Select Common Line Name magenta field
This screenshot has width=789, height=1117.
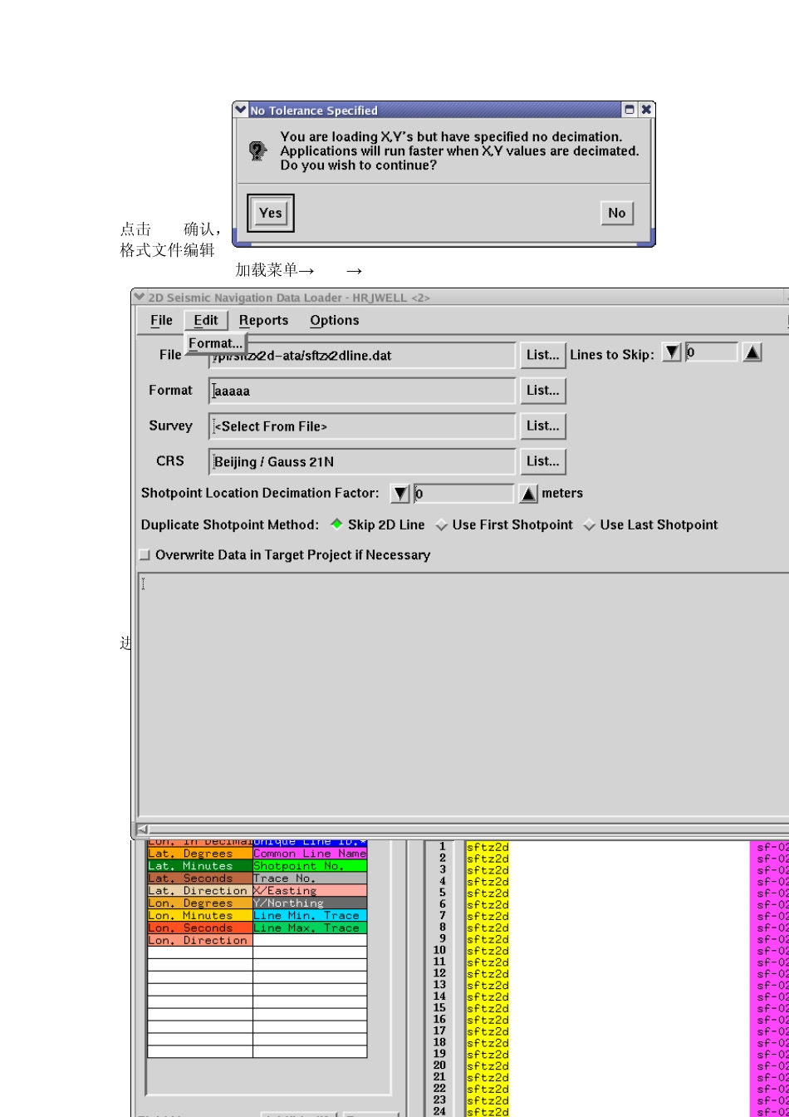tap(310, 854)
